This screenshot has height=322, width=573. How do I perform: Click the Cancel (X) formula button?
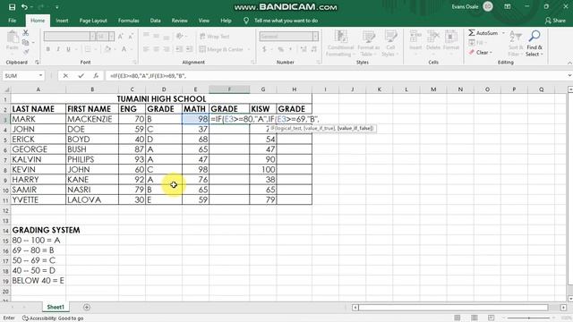[65, 75]
